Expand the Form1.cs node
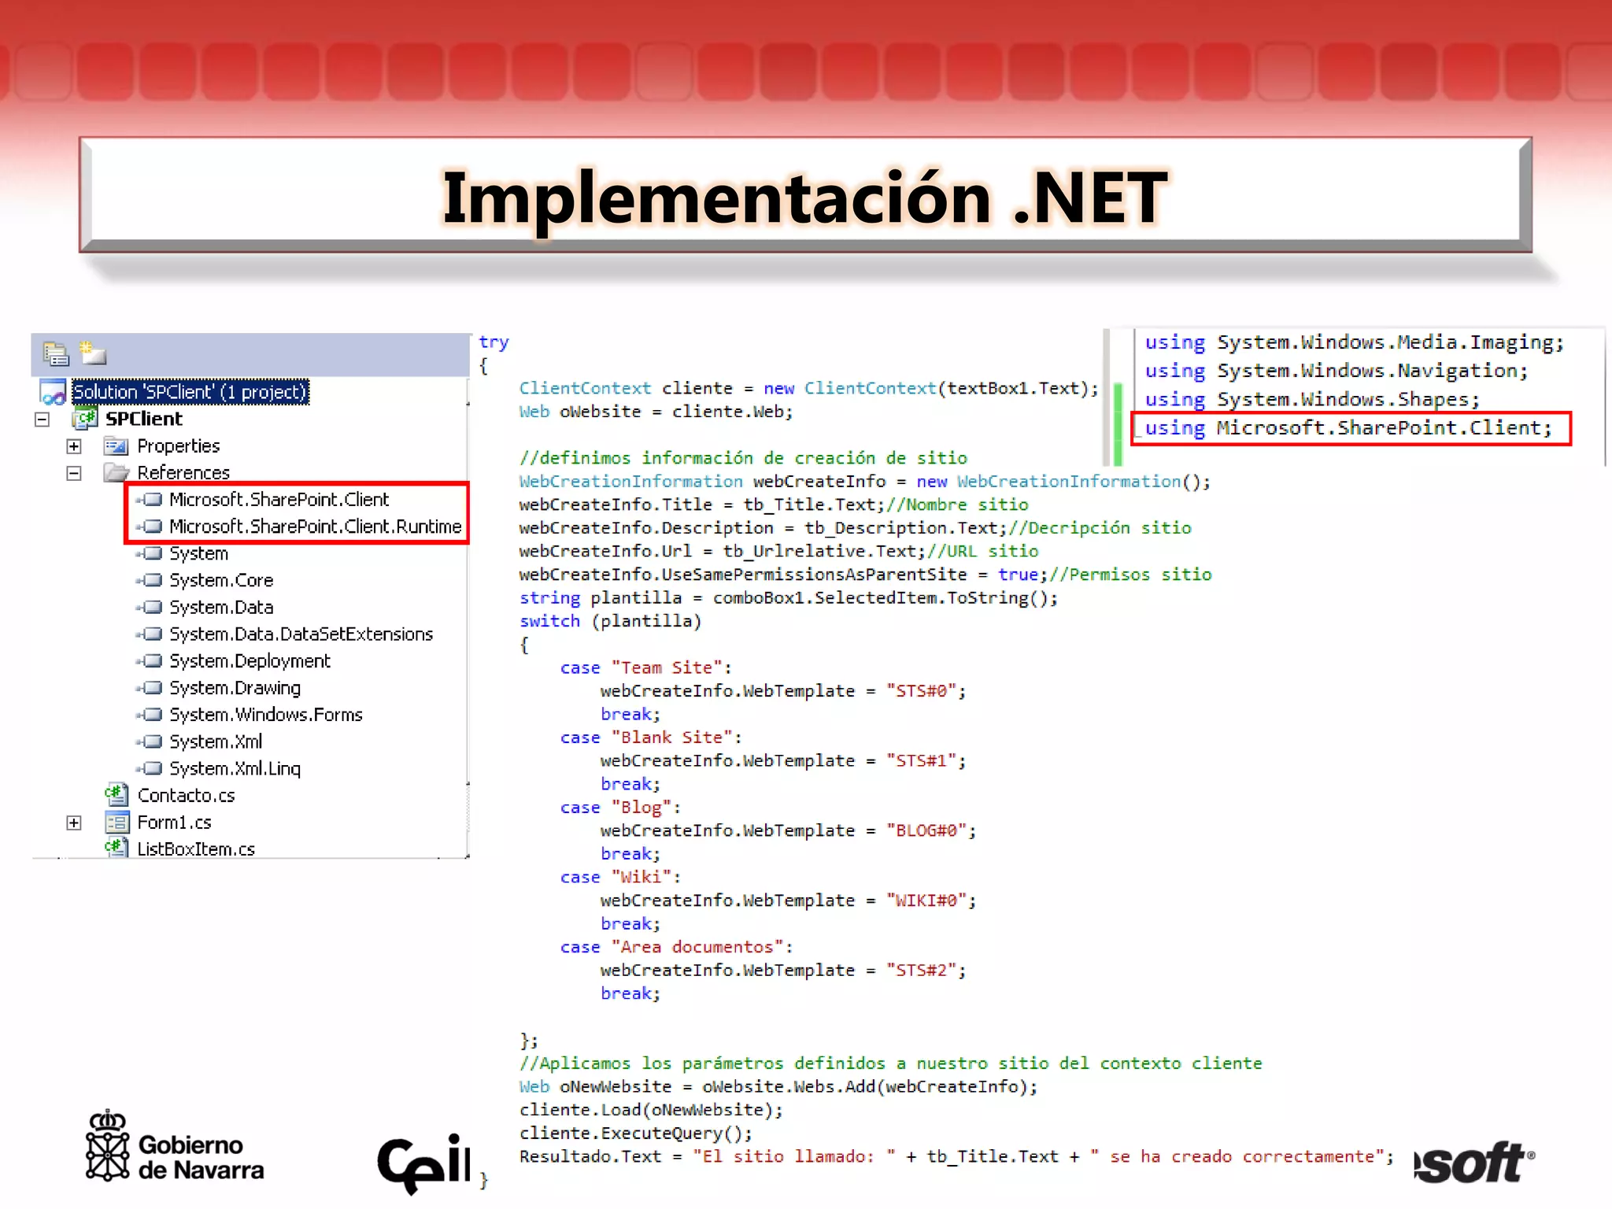1612x1209 pixels. click(x=74, y=823)
